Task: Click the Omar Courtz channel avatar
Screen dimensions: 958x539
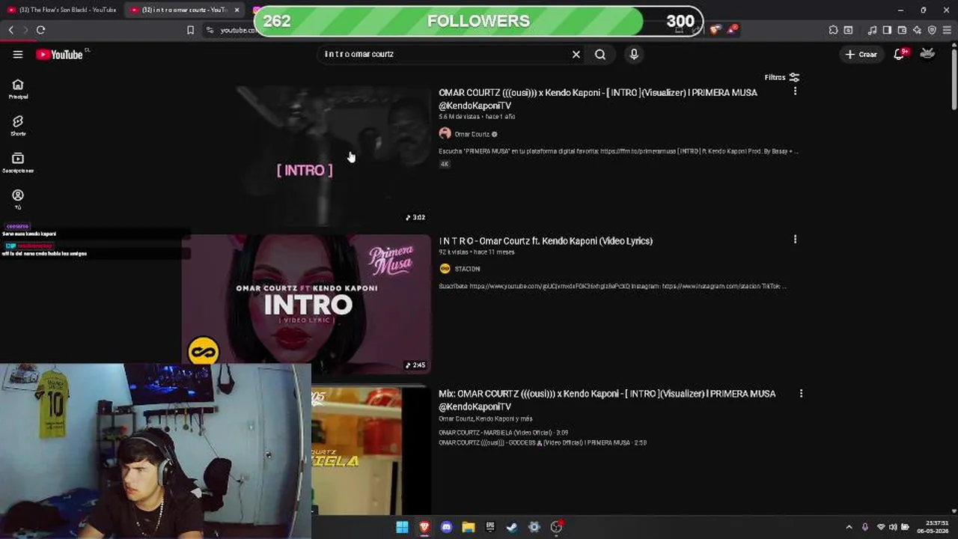Action: 445,133
